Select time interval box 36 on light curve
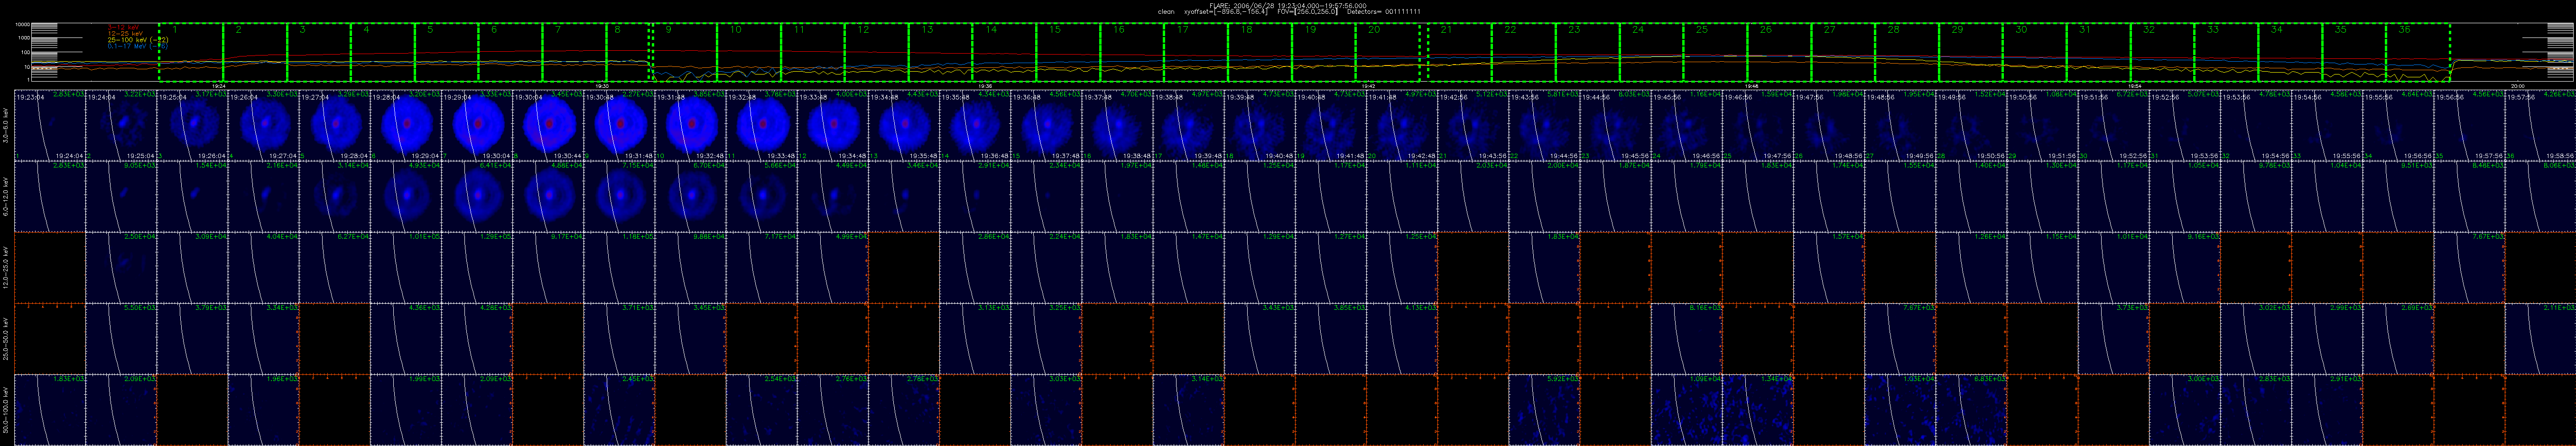This screenshot has width=2576, height=446. coord(2418,52)
